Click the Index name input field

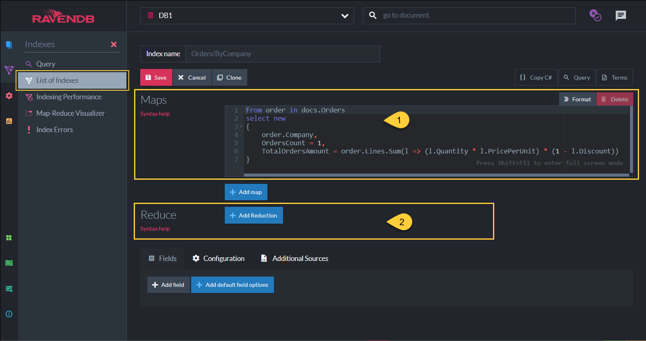(283, 54)
